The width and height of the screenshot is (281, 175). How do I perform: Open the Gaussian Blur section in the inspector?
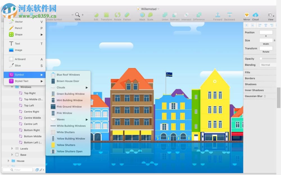(254, 96)
